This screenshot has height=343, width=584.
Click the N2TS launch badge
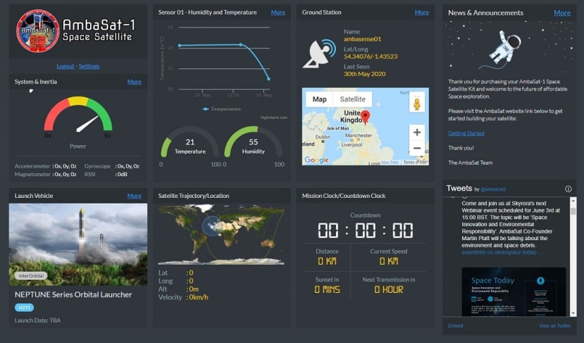(24, 308)
